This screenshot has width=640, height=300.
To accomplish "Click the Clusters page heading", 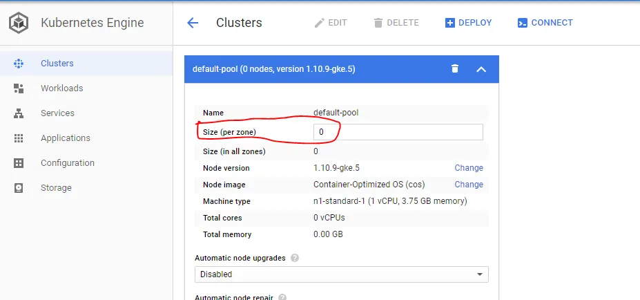I will (239, 23).
